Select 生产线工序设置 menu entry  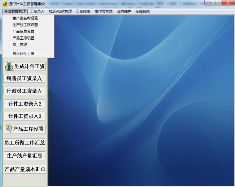pos(28,25)
